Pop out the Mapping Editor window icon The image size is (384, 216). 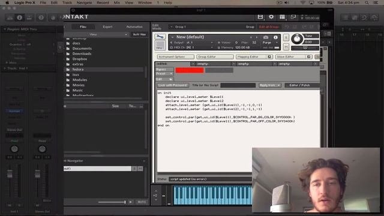point(269,56)
